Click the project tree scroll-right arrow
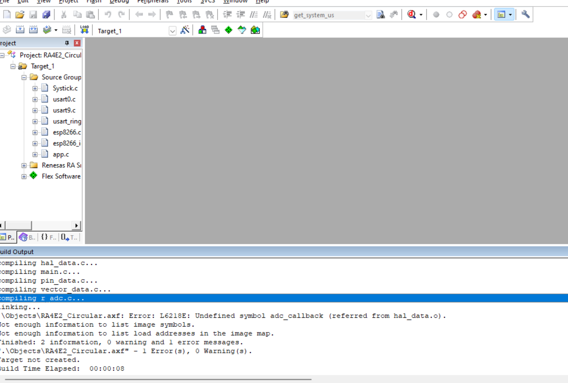 [76, 225]
